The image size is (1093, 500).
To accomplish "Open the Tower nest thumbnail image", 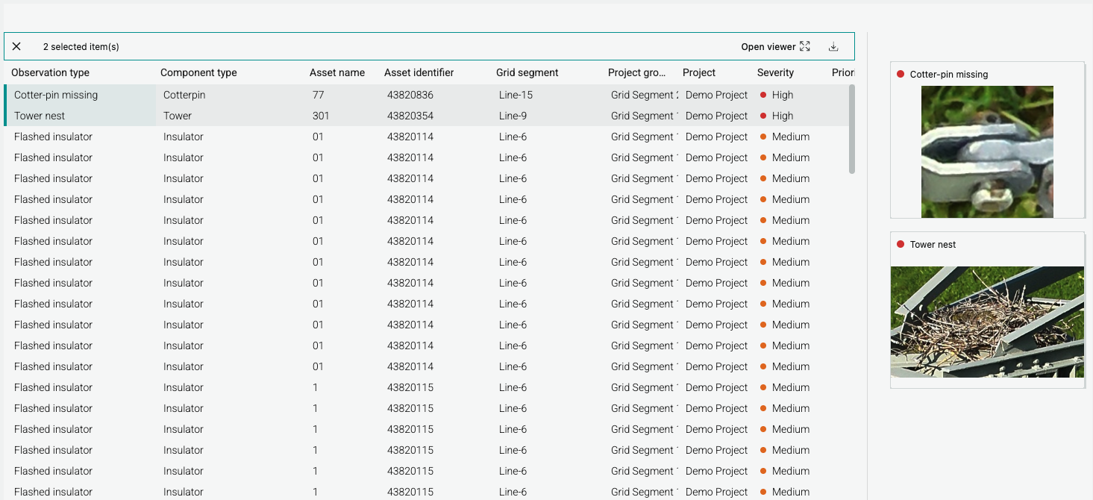I will coord(986,322).
